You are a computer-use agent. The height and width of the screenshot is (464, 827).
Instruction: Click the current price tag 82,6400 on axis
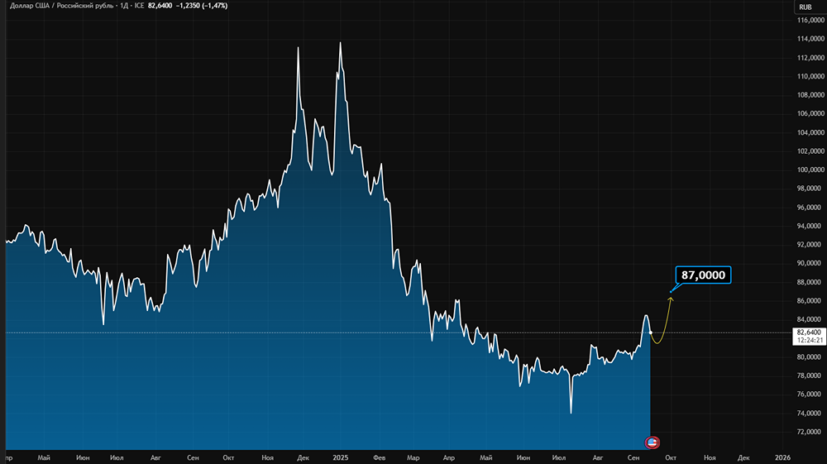[809, 332]
